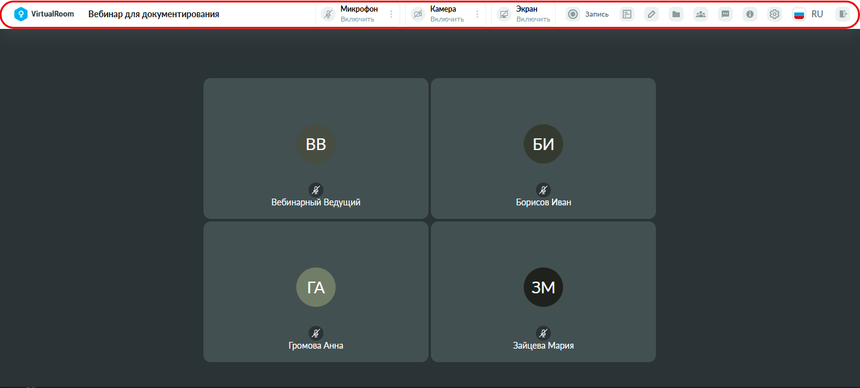Screen dimensions: 860x388
Task: Select the ВВ avatar of Вебинарный Ведущий
Action: click(316, 145)
